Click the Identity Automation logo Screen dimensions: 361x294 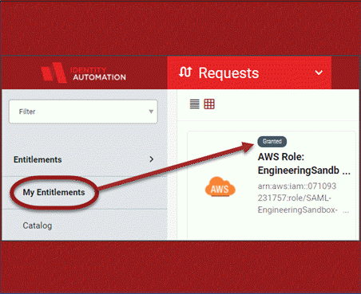point(83,73)
